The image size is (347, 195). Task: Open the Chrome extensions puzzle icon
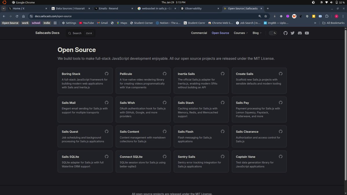(x=327, y=16)
